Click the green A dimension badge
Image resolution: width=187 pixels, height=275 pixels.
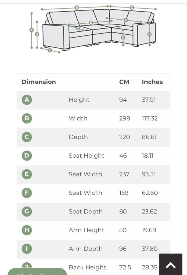27,100
